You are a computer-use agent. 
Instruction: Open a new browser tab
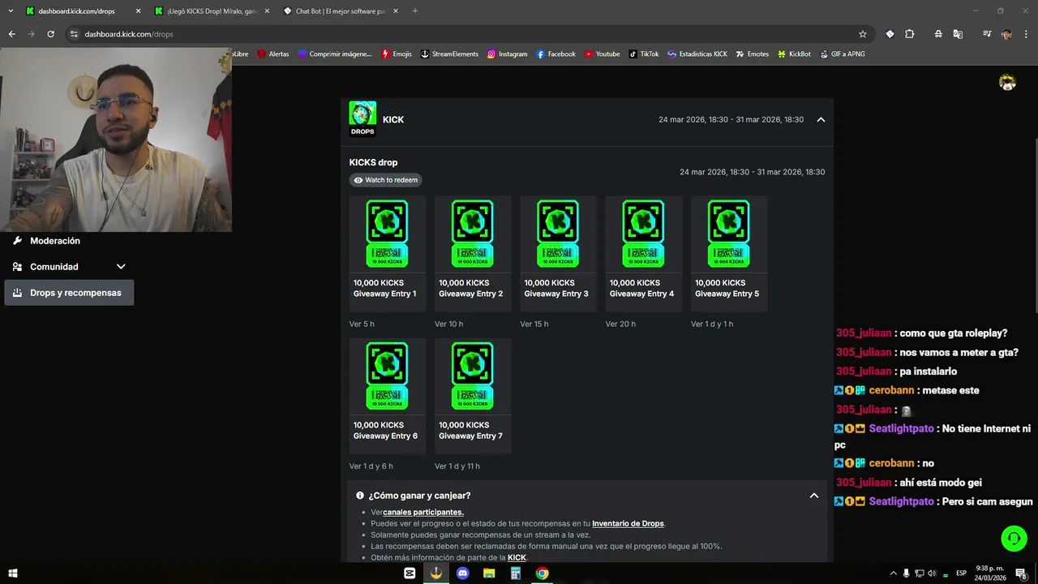tap(415, 11)
